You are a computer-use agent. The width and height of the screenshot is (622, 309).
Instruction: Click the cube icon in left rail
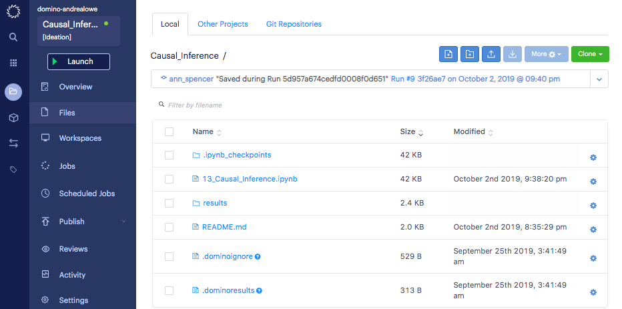coord(13,117)
